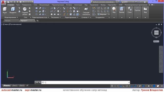Switch to the Визуализация ribbon tab
164x92 pixels.
pyautogui.click(x=44, y=5)
